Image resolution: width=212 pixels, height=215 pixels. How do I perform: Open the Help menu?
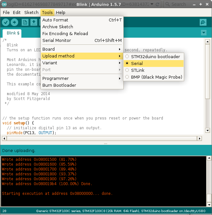[x=61, y=12]
